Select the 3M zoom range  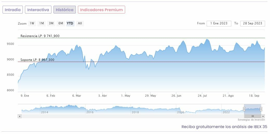pyautogui.click(x=51, y=23)
